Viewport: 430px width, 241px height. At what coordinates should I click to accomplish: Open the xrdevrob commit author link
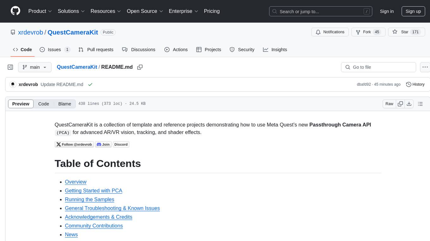coord(28,85)
